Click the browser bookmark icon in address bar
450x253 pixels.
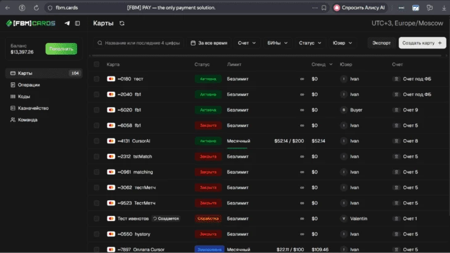point(324,8)
